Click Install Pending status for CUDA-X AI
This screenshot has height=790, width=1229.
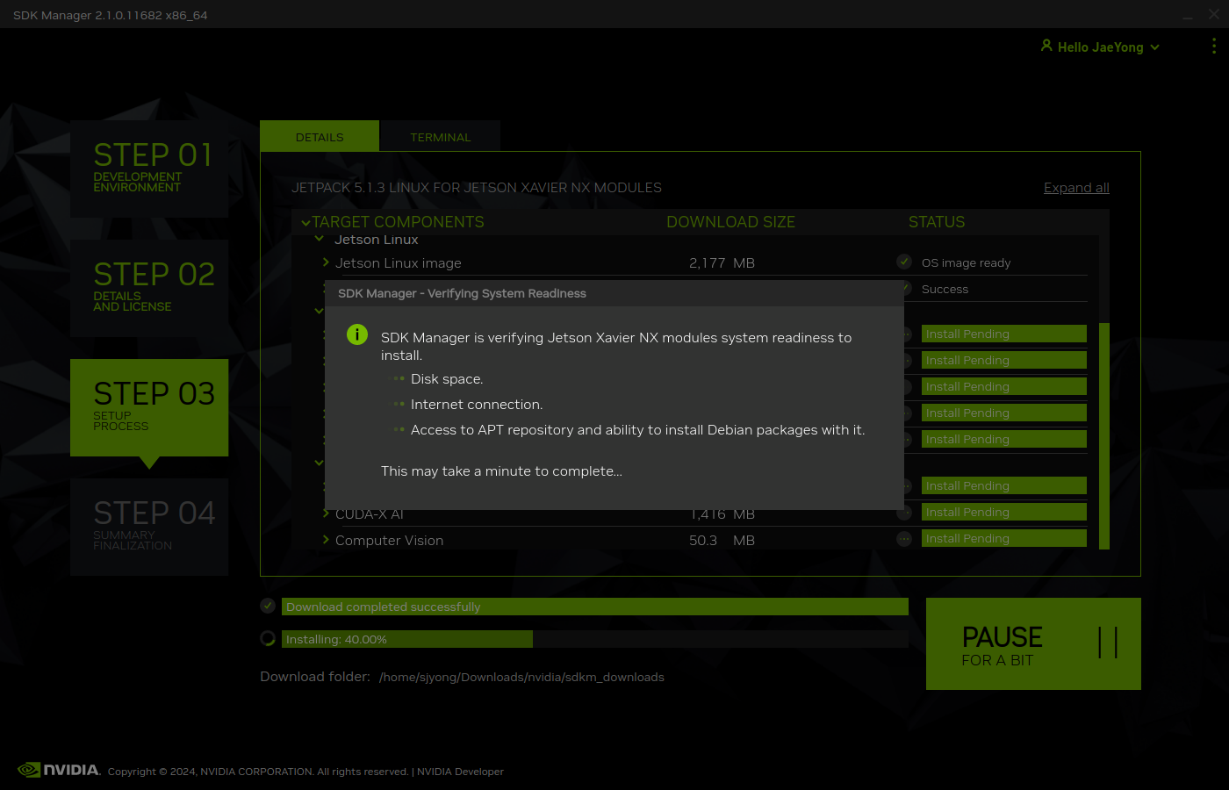1004,512
